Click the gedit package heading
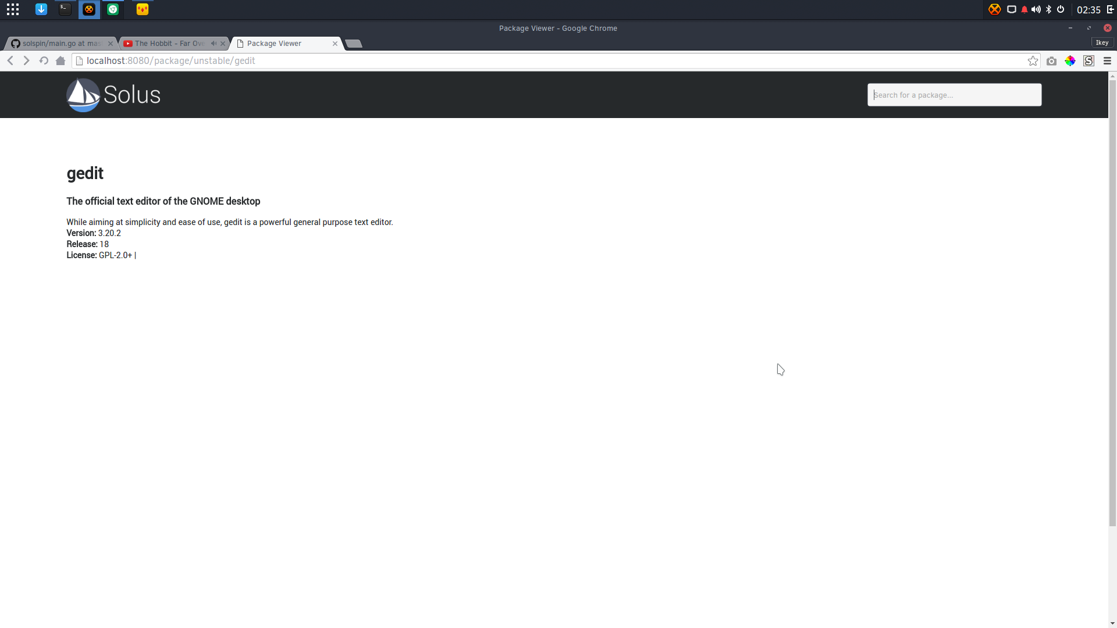 coord(85,173)
